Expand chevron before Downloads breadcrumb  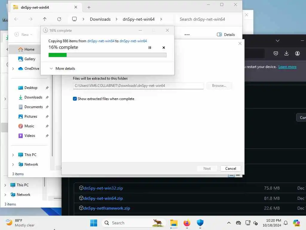[83, 19]
